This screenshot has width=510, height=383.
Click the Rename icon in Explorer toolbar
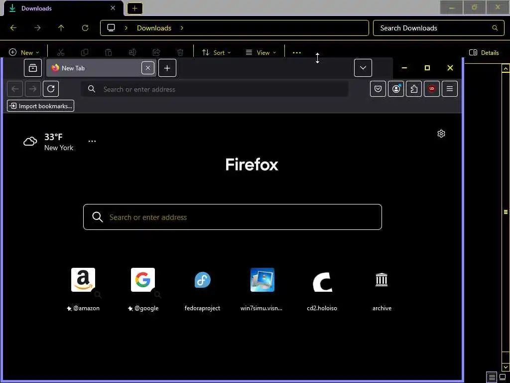(132, 52)
